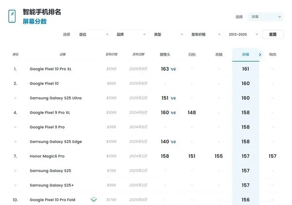
Task: Click the arrow next to the 屏幕 column
Action: coord(260,54)
